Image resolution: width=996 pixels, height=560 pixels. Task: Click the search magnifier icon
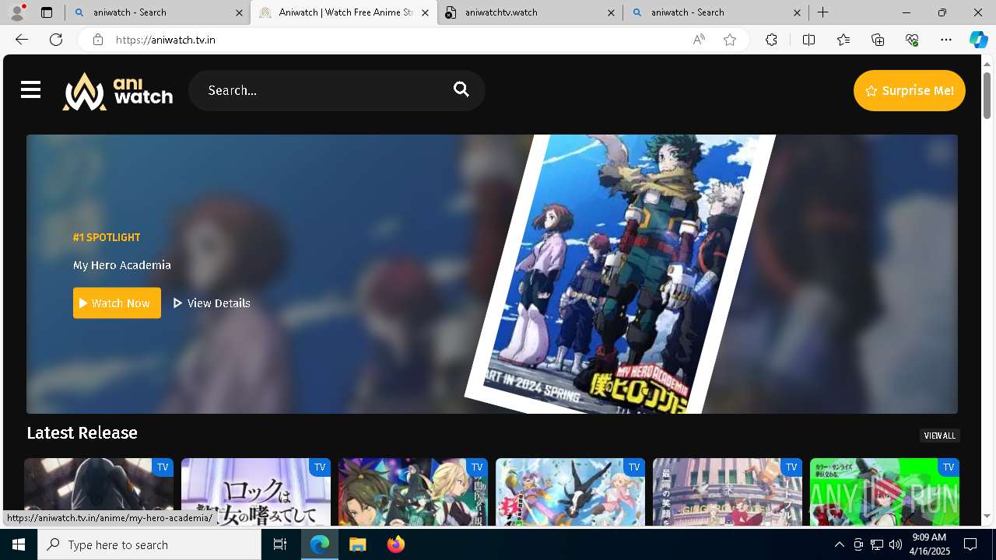coord(461,89)
